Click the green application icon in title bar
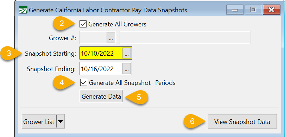The image size is (285, 137). [23, 10]
